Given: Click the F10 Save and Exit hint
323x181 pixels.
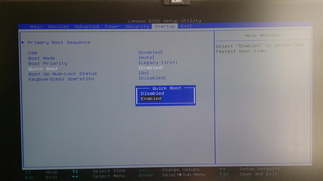Looking at the screenshot, I should point(248,174).
